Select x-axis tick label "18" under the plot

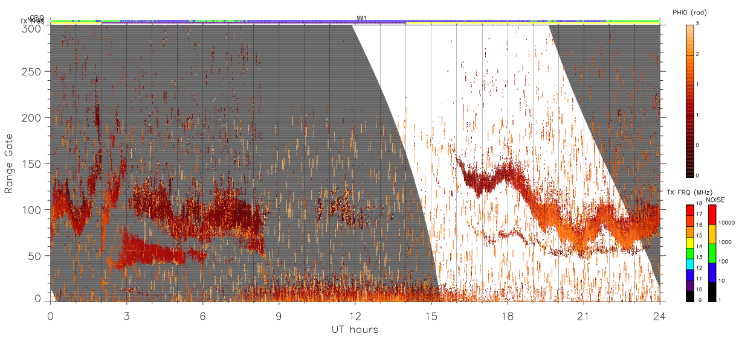pos(507,315)
